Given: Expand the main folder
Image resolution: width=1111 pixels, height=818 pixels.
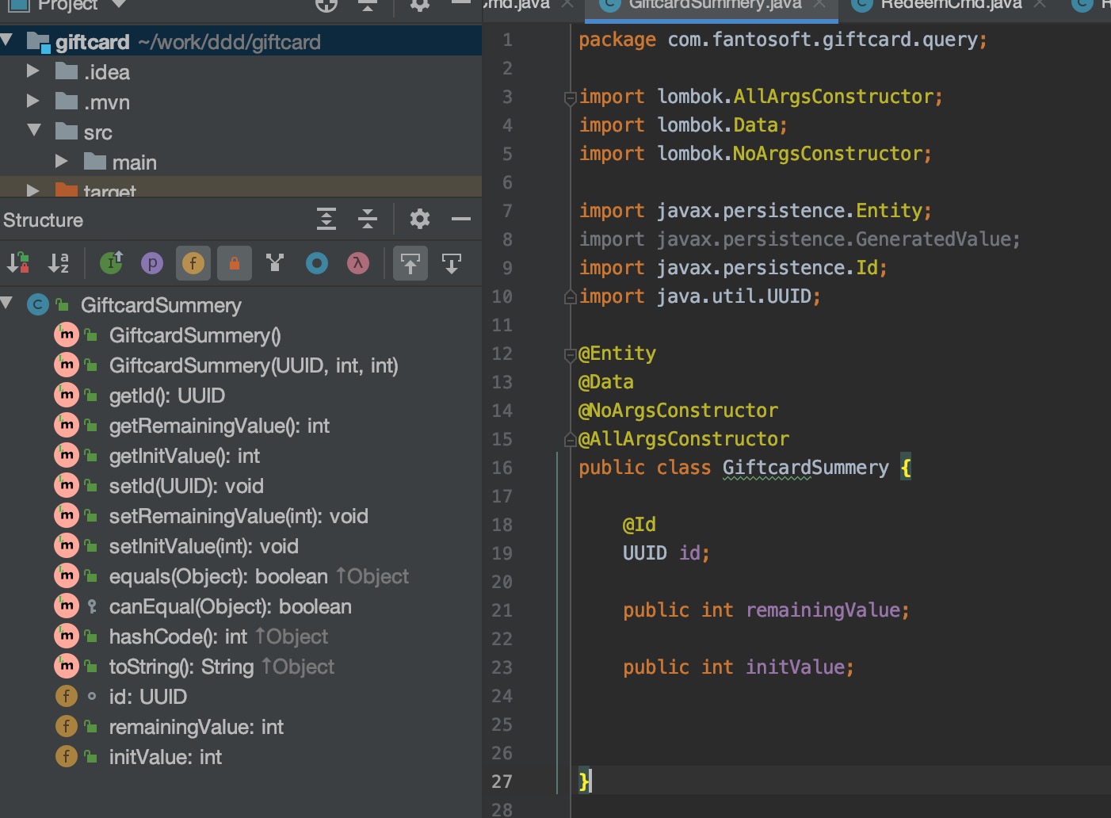Looking at the screenshot, I should pos(61,162).
